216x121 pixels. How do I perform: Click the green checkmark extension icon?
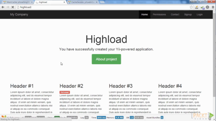tap(202, 7)
